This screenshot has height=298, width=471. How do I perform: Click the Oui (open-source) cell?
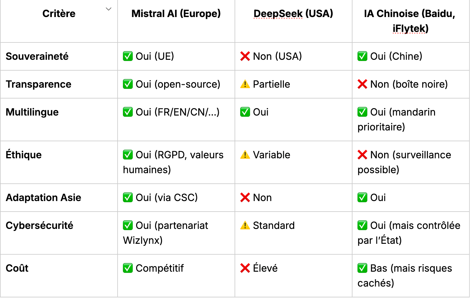coord(176,84)
